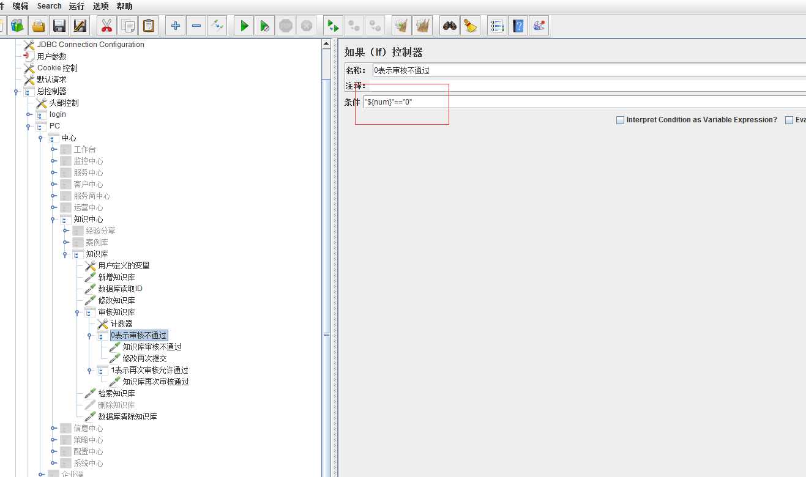Click the grey Stop toolbar icon

pos(286,26)
